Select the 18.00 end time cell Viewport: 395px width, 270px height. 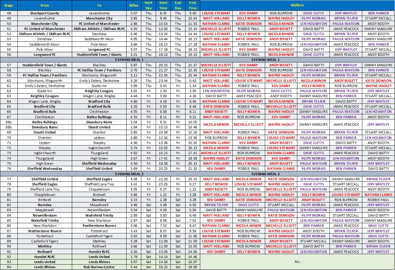click(x=193, y=267)
